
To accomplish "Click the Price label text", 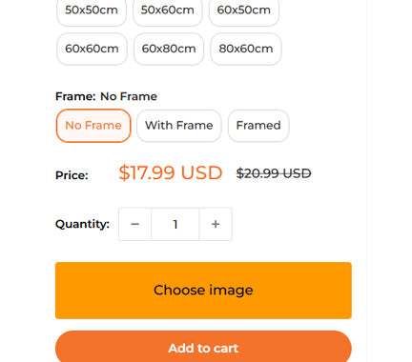I will click(72, 175).
